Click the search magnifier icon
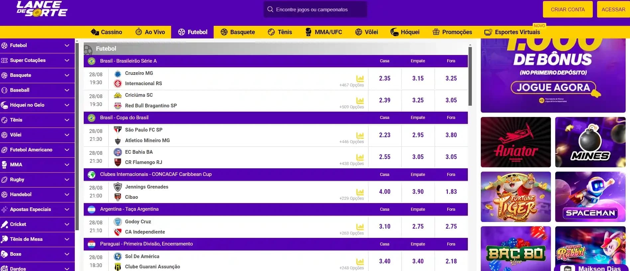Viewport: 630px width, 271px height. pos(270,9)
